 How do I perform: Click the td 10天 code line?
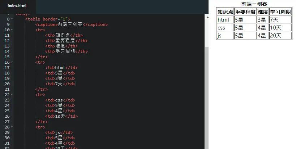[61, 116]
